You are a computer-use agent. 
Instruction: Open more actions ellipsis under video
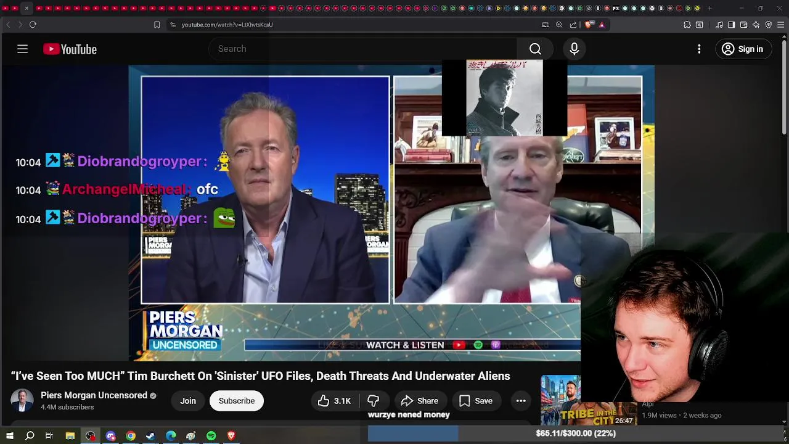coord(521,401)
